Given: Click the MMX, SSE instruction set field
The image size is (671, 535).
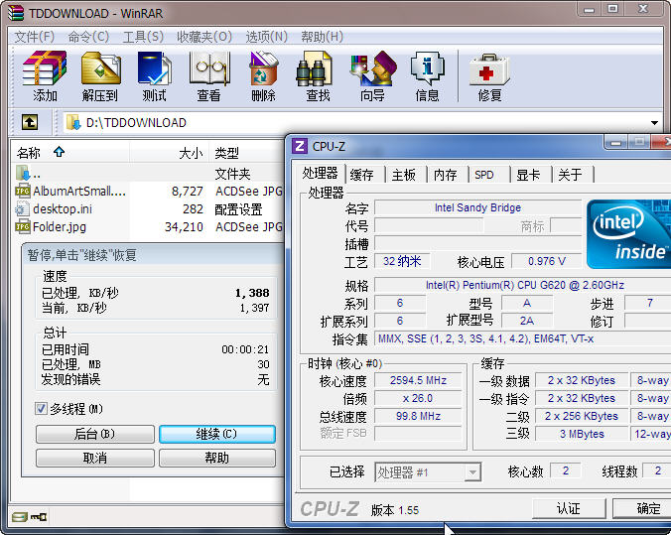Looking at the screenshot, I should (523, 338).
